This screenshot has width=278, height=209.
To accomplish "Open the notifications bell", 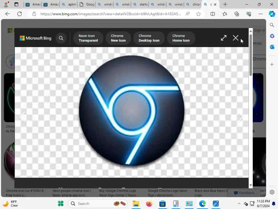I will tap(274, 204).
